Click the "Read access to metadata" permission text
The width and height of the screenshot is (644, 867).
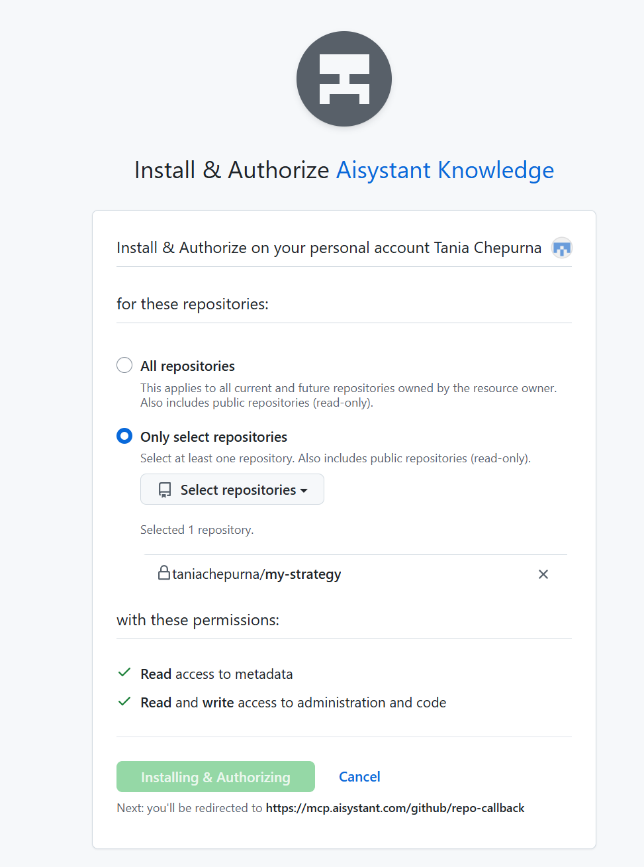coord(216,674)
